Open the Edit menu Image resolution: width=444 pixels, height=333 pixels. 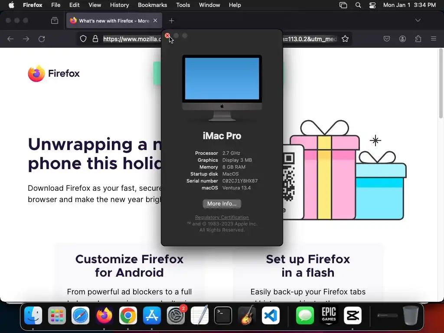[x=74, y=5]
